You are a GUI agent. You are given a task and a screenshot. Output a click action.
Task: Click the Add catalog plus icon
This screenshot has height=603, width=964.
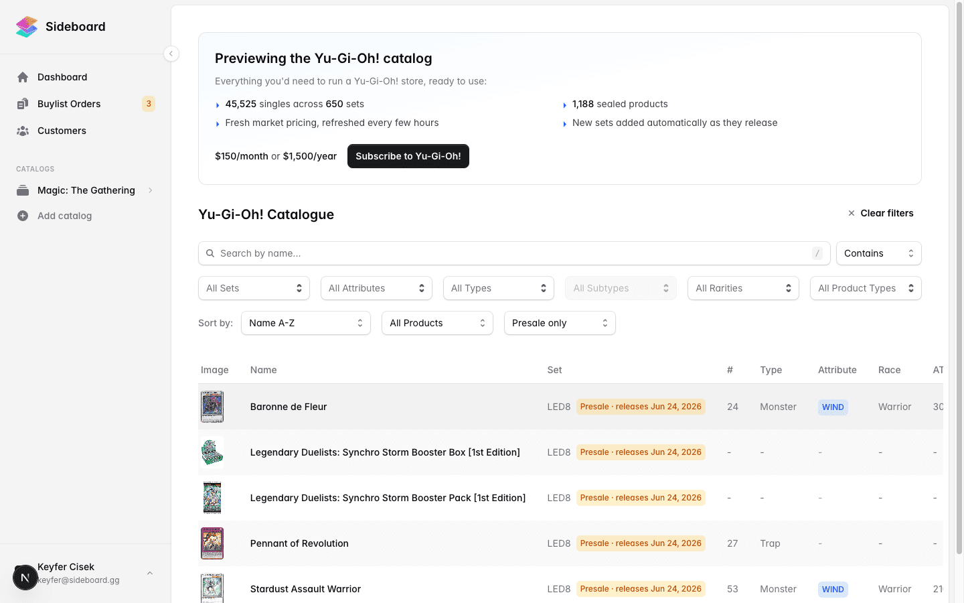tap(23, 216)
